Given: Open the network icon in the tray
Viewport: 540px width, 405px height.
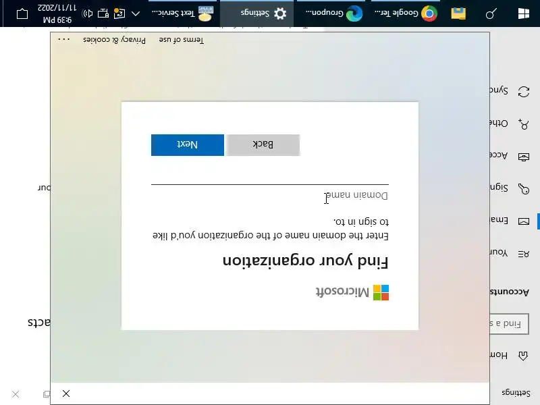Looking at the screenshot, I should pos(103,13).
